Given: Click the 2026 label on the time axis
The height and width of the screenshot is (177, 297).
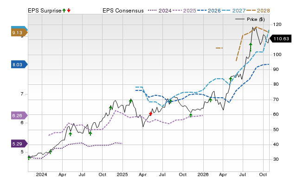Looking at the screenshot, I should point(203,174).
